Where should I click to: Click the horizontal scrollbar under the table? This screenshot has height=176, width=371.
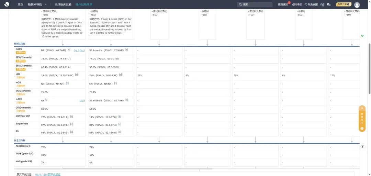137,169
